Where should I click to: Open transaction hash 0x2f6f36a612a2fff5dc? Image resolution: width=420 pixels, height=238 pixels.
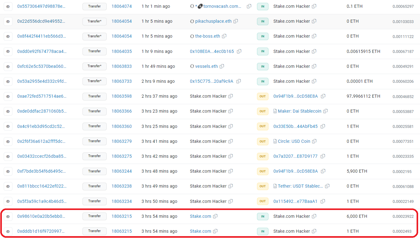click(x=42, y=141)
